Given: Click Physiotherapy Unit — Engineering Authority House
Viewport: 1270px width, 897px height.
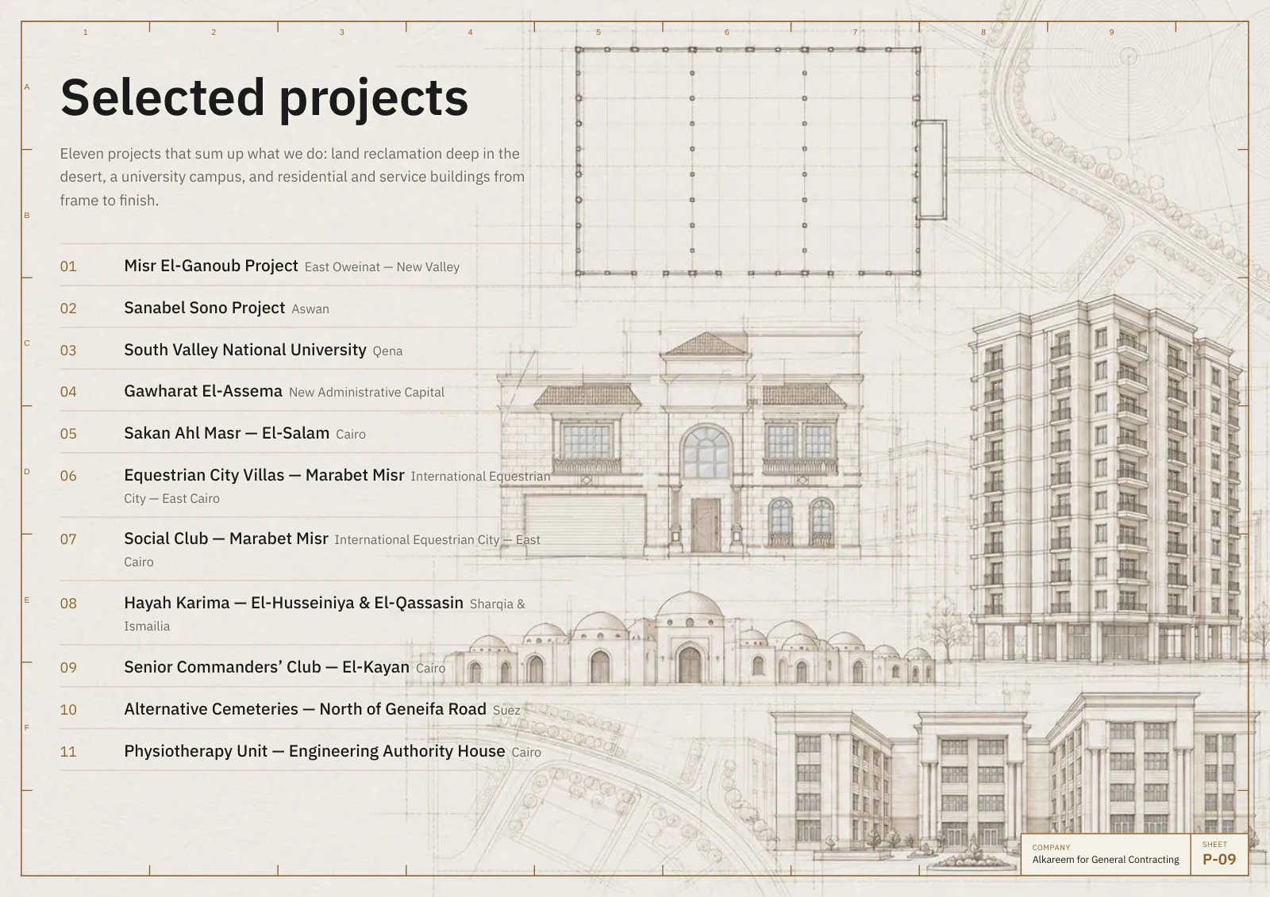Looking at the screenshot, I should point(316,750).
